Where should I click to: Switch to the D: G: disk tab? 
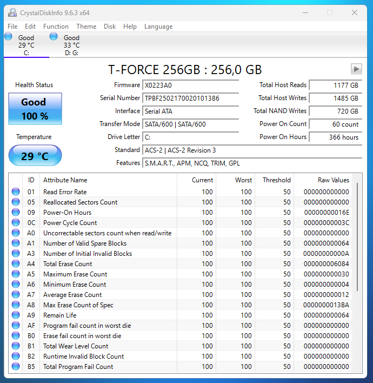pyautogui.click(x=71, y=45)
